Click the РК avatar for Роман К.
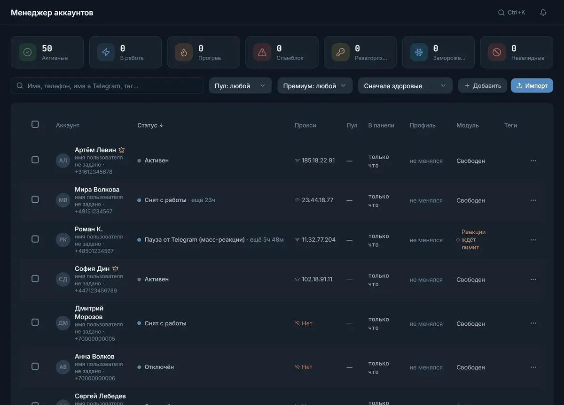This screenshot has width=564, height=405. coord(63,240)
